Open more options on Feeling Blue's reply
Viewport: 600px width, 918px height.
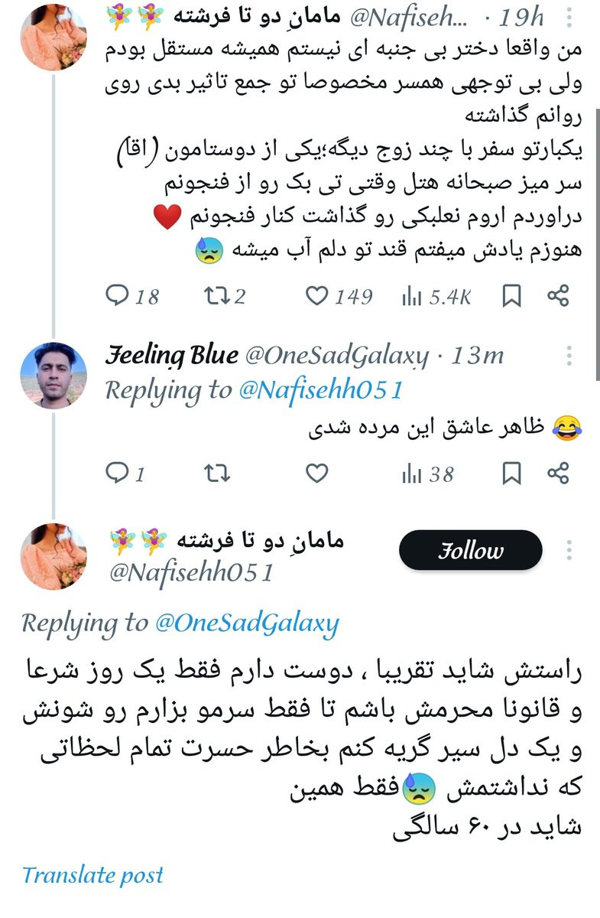click(x=569, y=356)
